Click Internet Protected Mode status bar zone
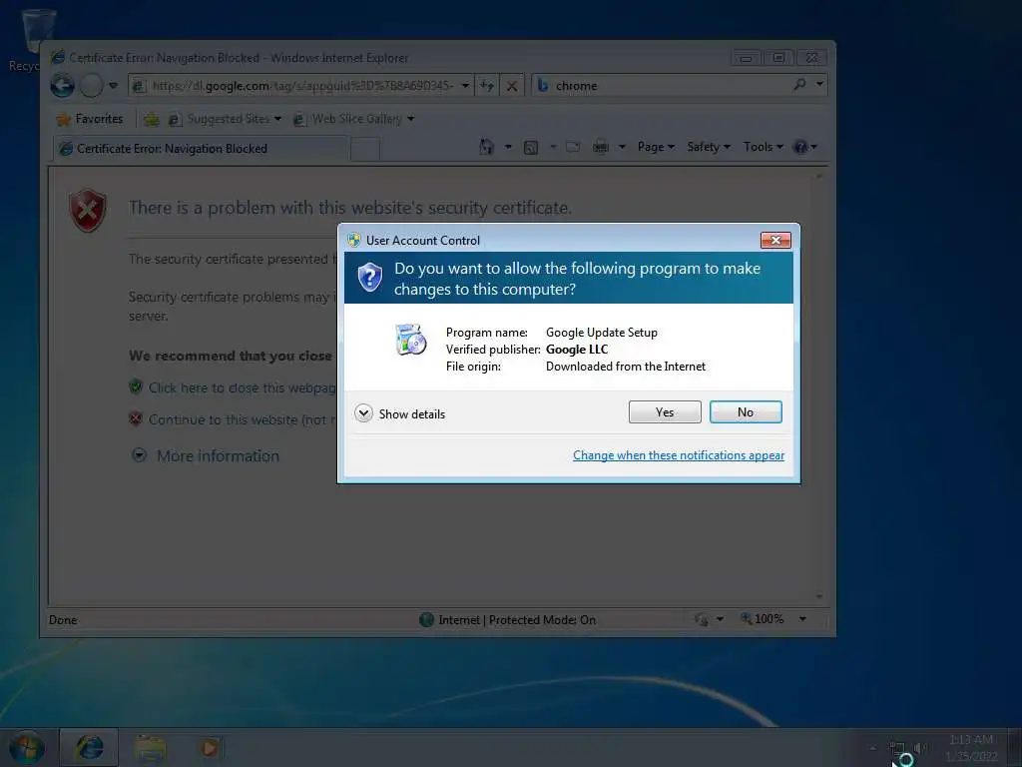Image resolution: width=1022 pixels, height=767 pixels. [x=508, y=619]
